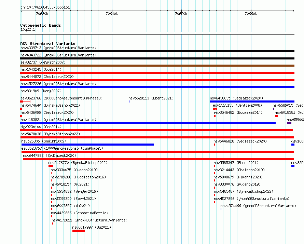Click the nsv6438635 Sedlazeck2020 label
Screen dimensions: 304x244
coord(236,98)
